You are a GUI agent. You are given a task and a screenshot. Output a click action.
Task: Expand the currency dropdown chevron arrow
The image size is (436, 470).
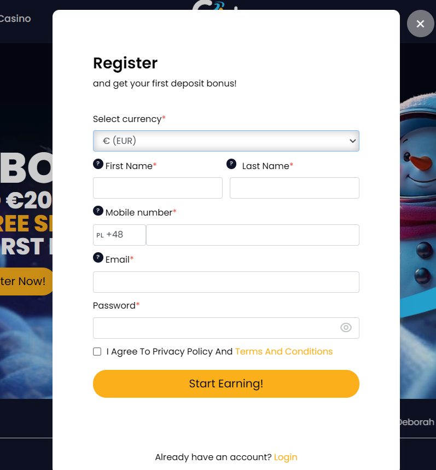pos(352,141)
